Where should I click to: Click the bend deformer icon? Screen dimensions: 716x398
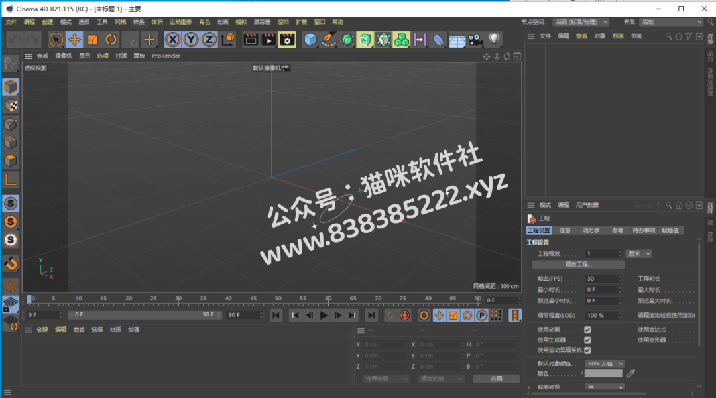(x=438, y=40)
